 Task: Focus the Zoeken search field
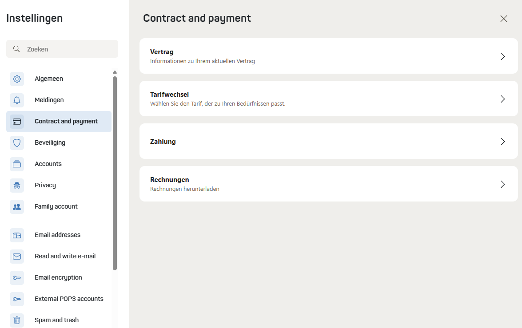pyautogui.click(x=67, y=49)
